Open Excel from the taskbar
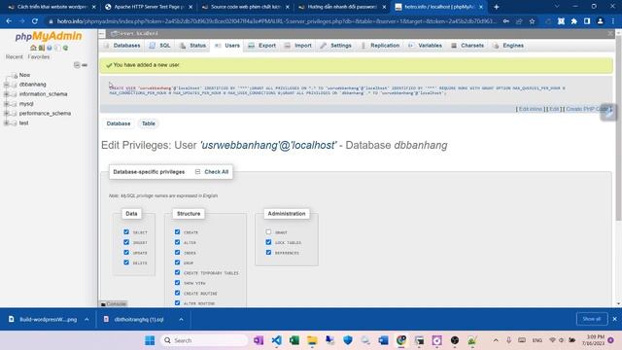 point(294,340)
